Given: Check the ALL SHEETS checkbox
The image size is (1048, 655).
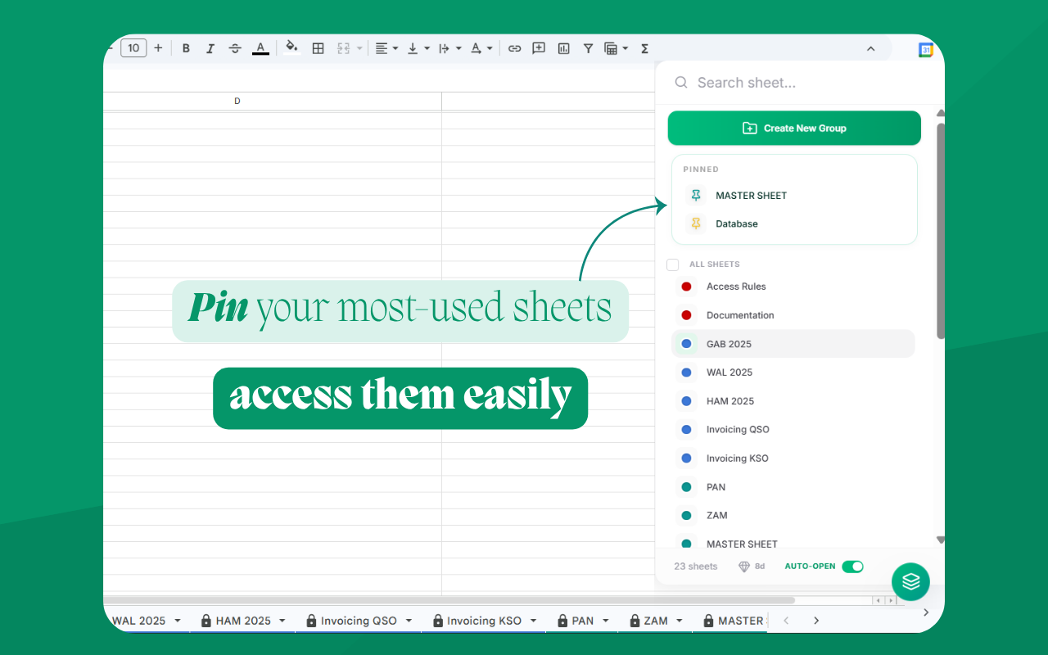Looking at the screenshot, I should [672, 264].
